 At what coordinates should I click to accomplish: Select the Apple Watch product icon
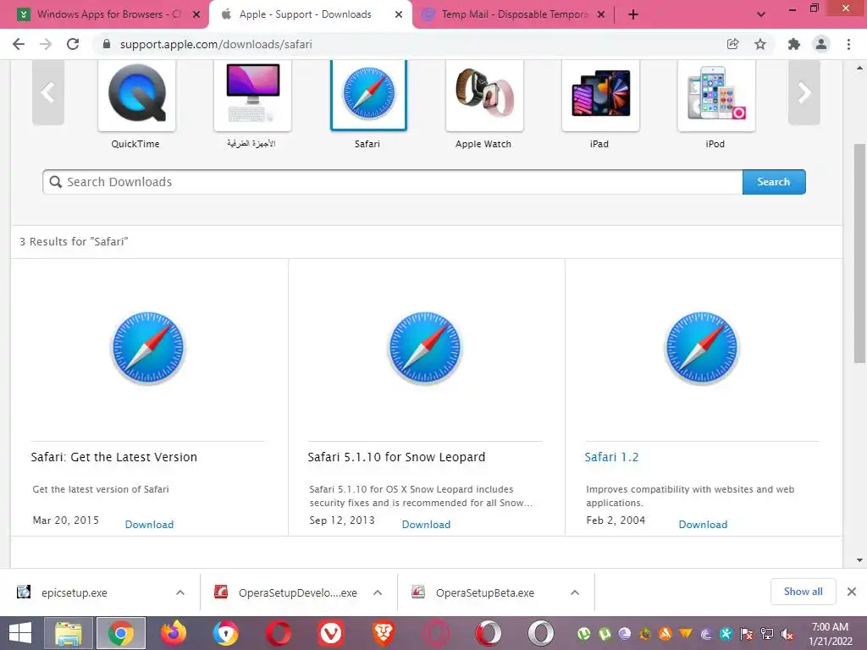(484, 95)
